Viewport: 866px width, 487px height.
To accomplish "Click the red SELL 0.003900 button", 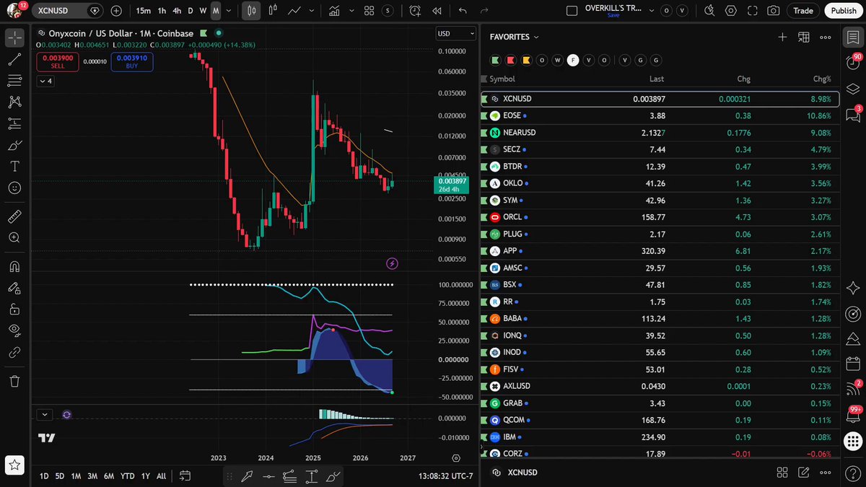I will [x=57, y=62].
